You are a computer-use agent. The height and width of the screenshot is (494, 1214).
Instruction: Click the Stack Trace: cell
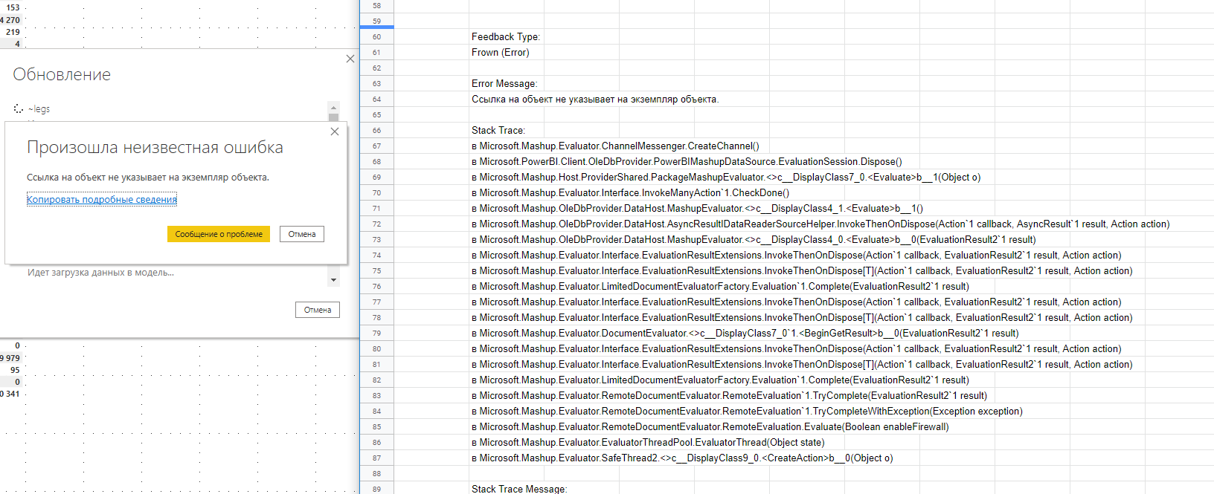coord(498,130)
